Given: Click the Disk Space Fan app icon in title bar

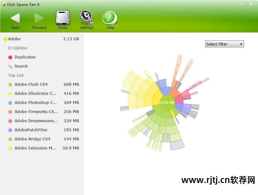Looking at the screenshot, I should click(x=4, y=4).
